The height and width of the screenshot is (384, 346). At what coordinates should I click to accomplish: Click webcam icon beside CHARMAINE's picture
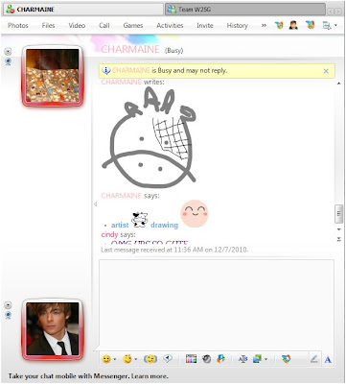[9, 61]
